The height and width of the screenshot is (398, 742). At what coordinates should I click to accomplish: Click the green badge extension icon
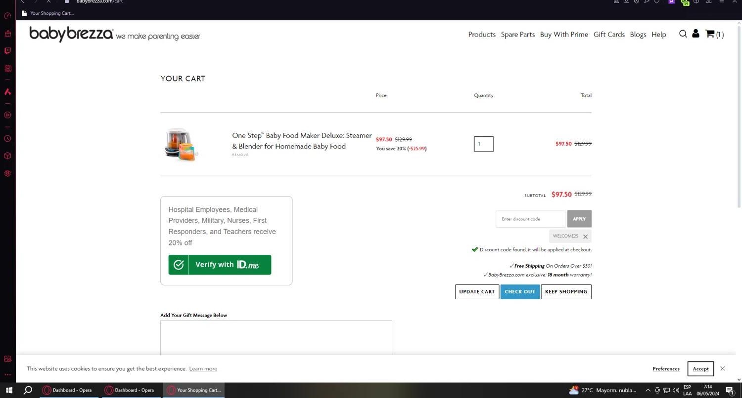(x=686, y=2)
